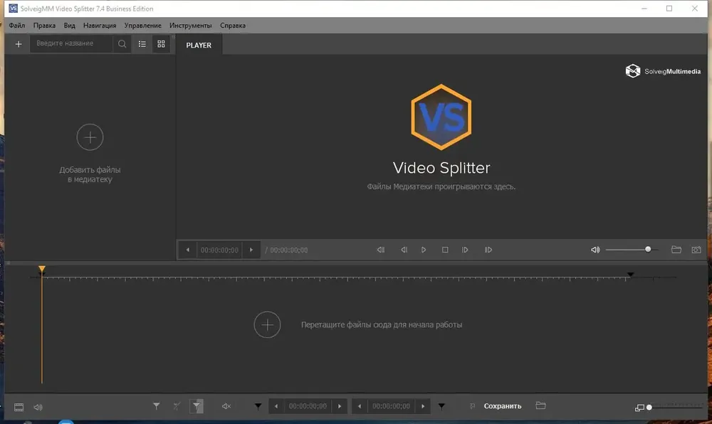Click the plus icon to add media
This screenshot has height=424, width=712.
coord(19,44)
